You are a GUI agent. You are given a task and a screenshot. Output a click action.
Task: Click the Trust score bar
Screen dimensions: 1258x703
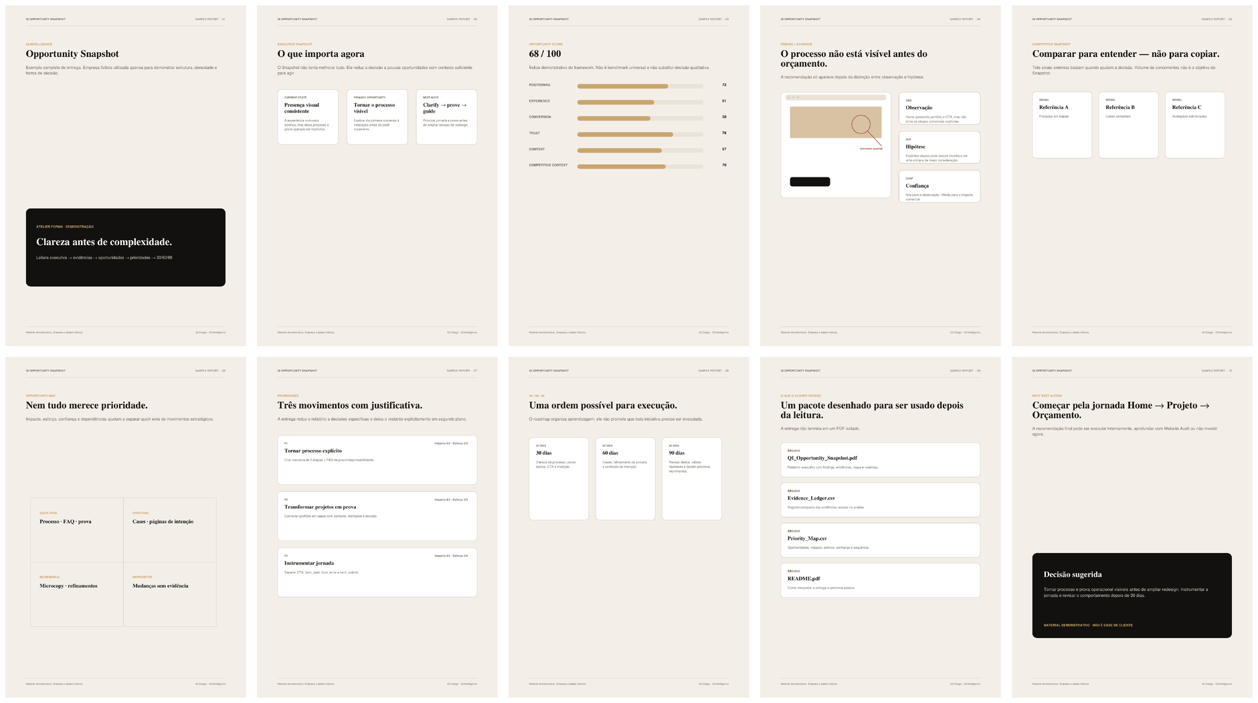(x=640, y=134)
